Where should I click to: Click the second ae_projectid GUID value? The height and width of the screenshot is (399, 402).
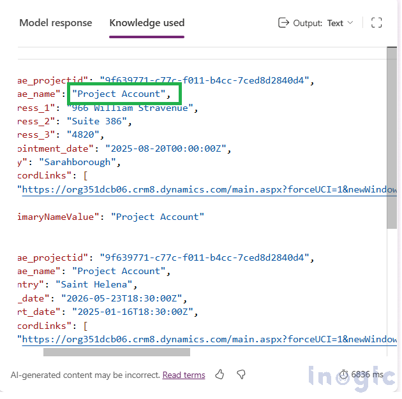coord(204,258)
